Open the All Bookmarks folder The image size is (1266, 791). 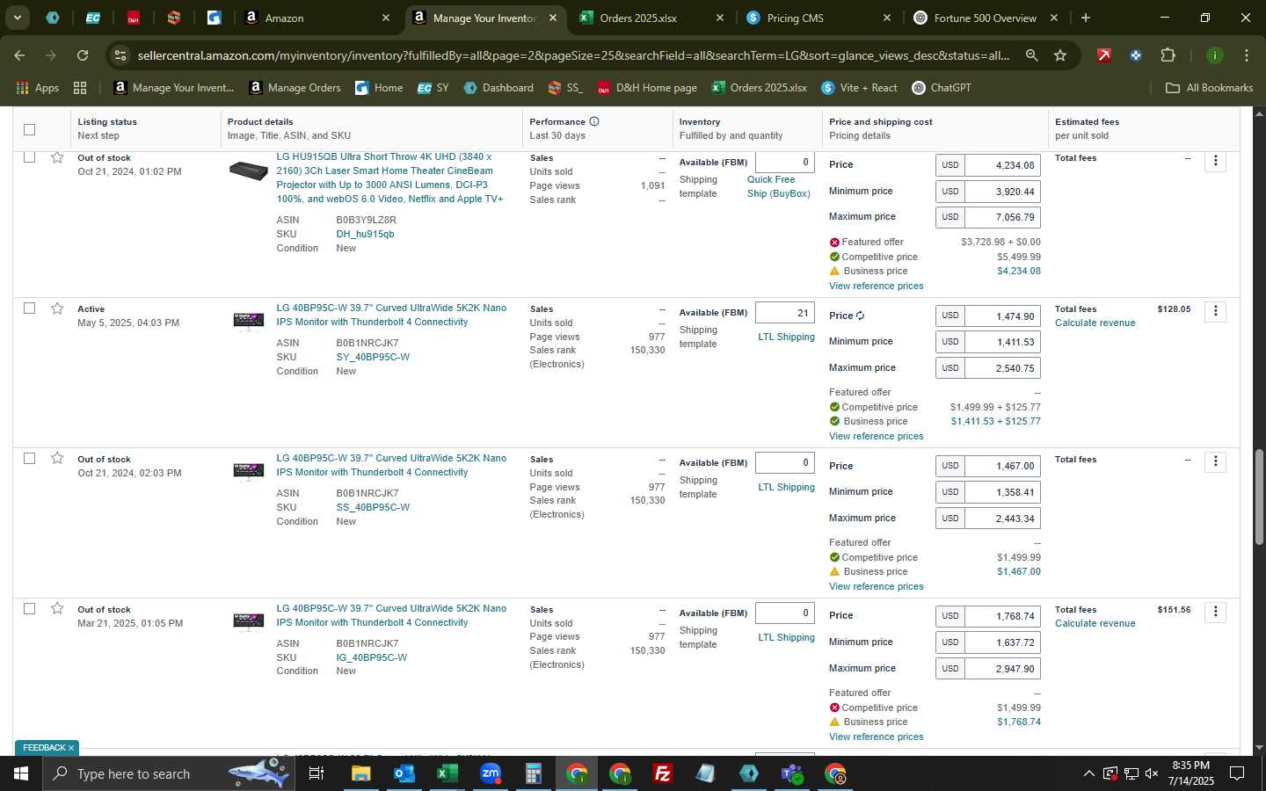(x=1209, y=88)
